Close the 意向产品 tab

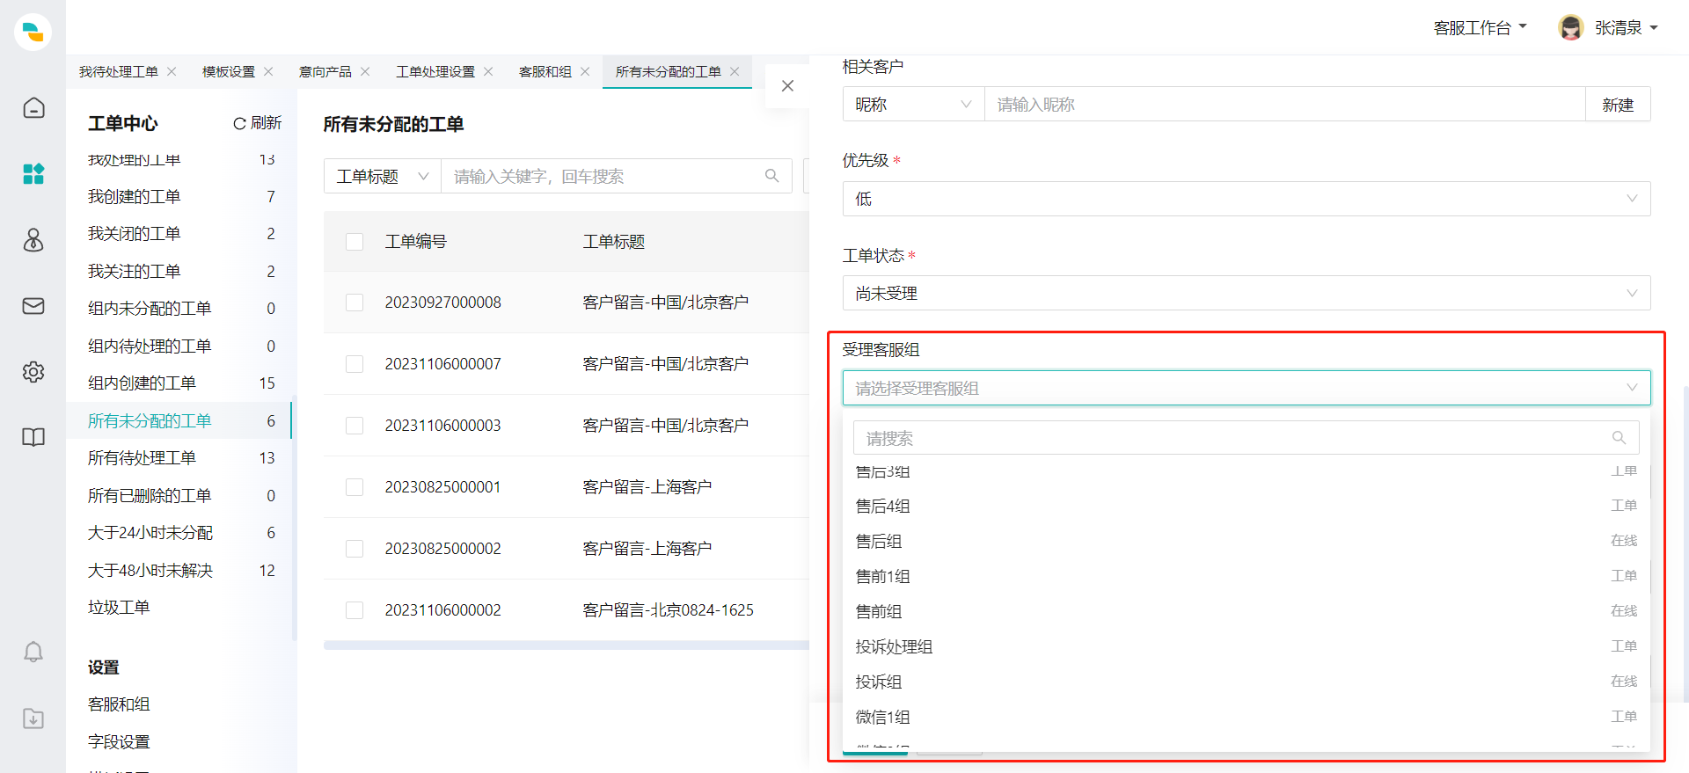(x=366, y=71)
